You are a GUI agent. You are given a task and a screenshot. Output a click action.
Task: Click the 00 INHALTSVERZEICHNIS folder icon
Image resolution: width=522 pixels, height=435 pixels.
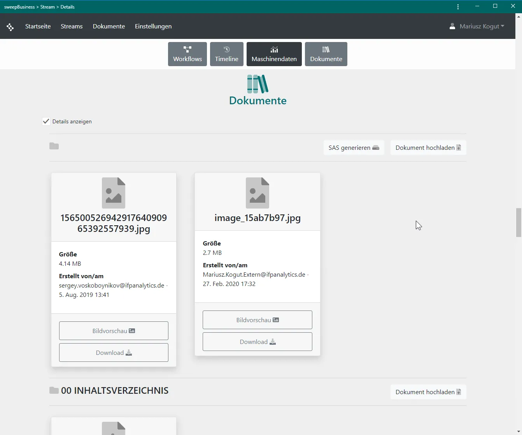54,390
